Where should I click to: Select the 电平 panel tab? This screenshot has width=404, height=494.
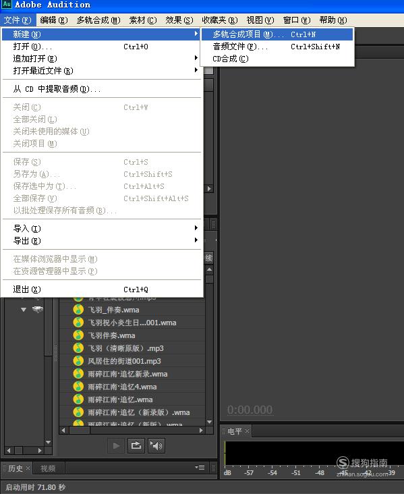click(235, 431)
